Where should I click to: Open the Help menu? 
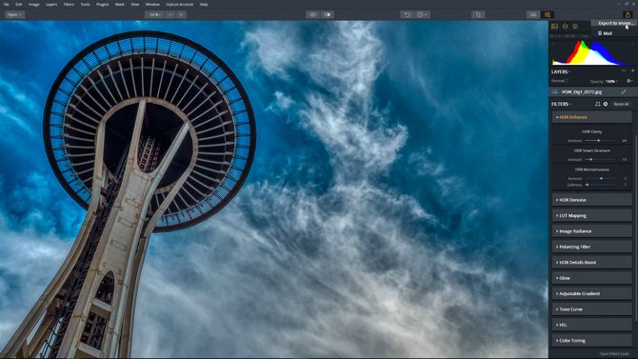point(204,4)
